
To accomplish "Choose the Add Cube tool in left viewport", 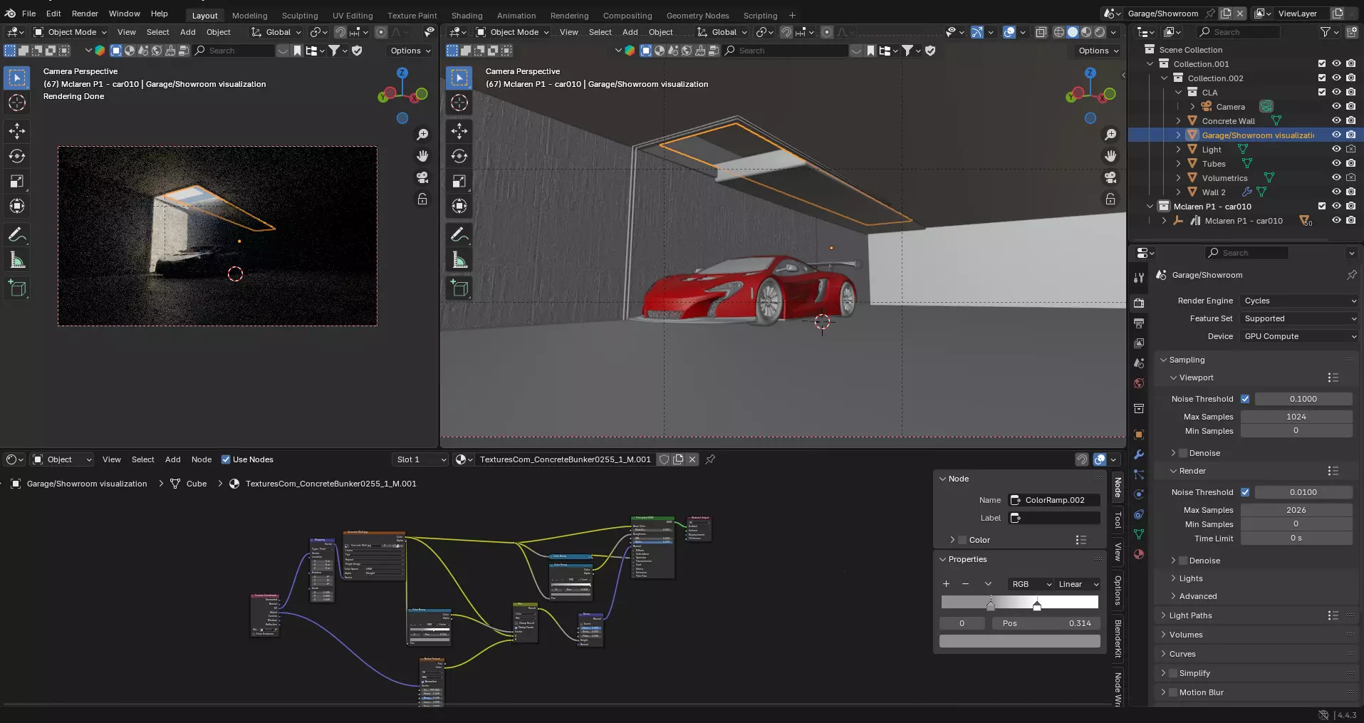I will 17,288.
